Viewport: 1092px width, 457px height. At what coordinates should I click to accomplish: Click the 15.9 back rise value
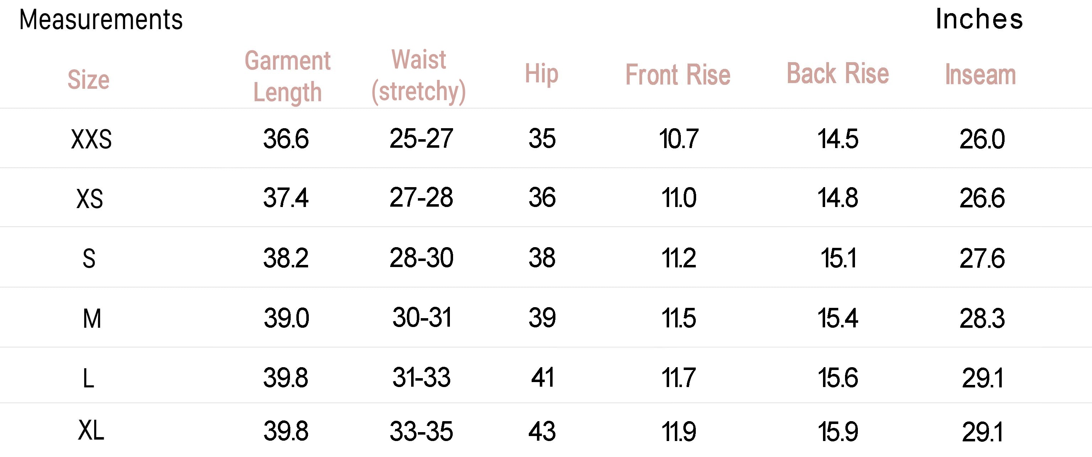click(x=838, y=432)
